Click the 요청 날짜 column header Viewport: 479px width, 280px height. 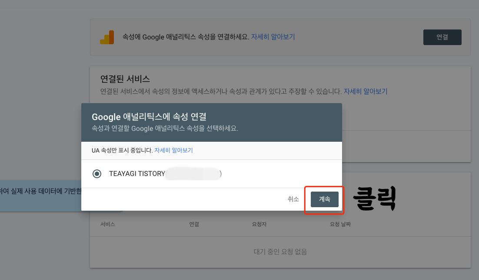tap(340, 224)
